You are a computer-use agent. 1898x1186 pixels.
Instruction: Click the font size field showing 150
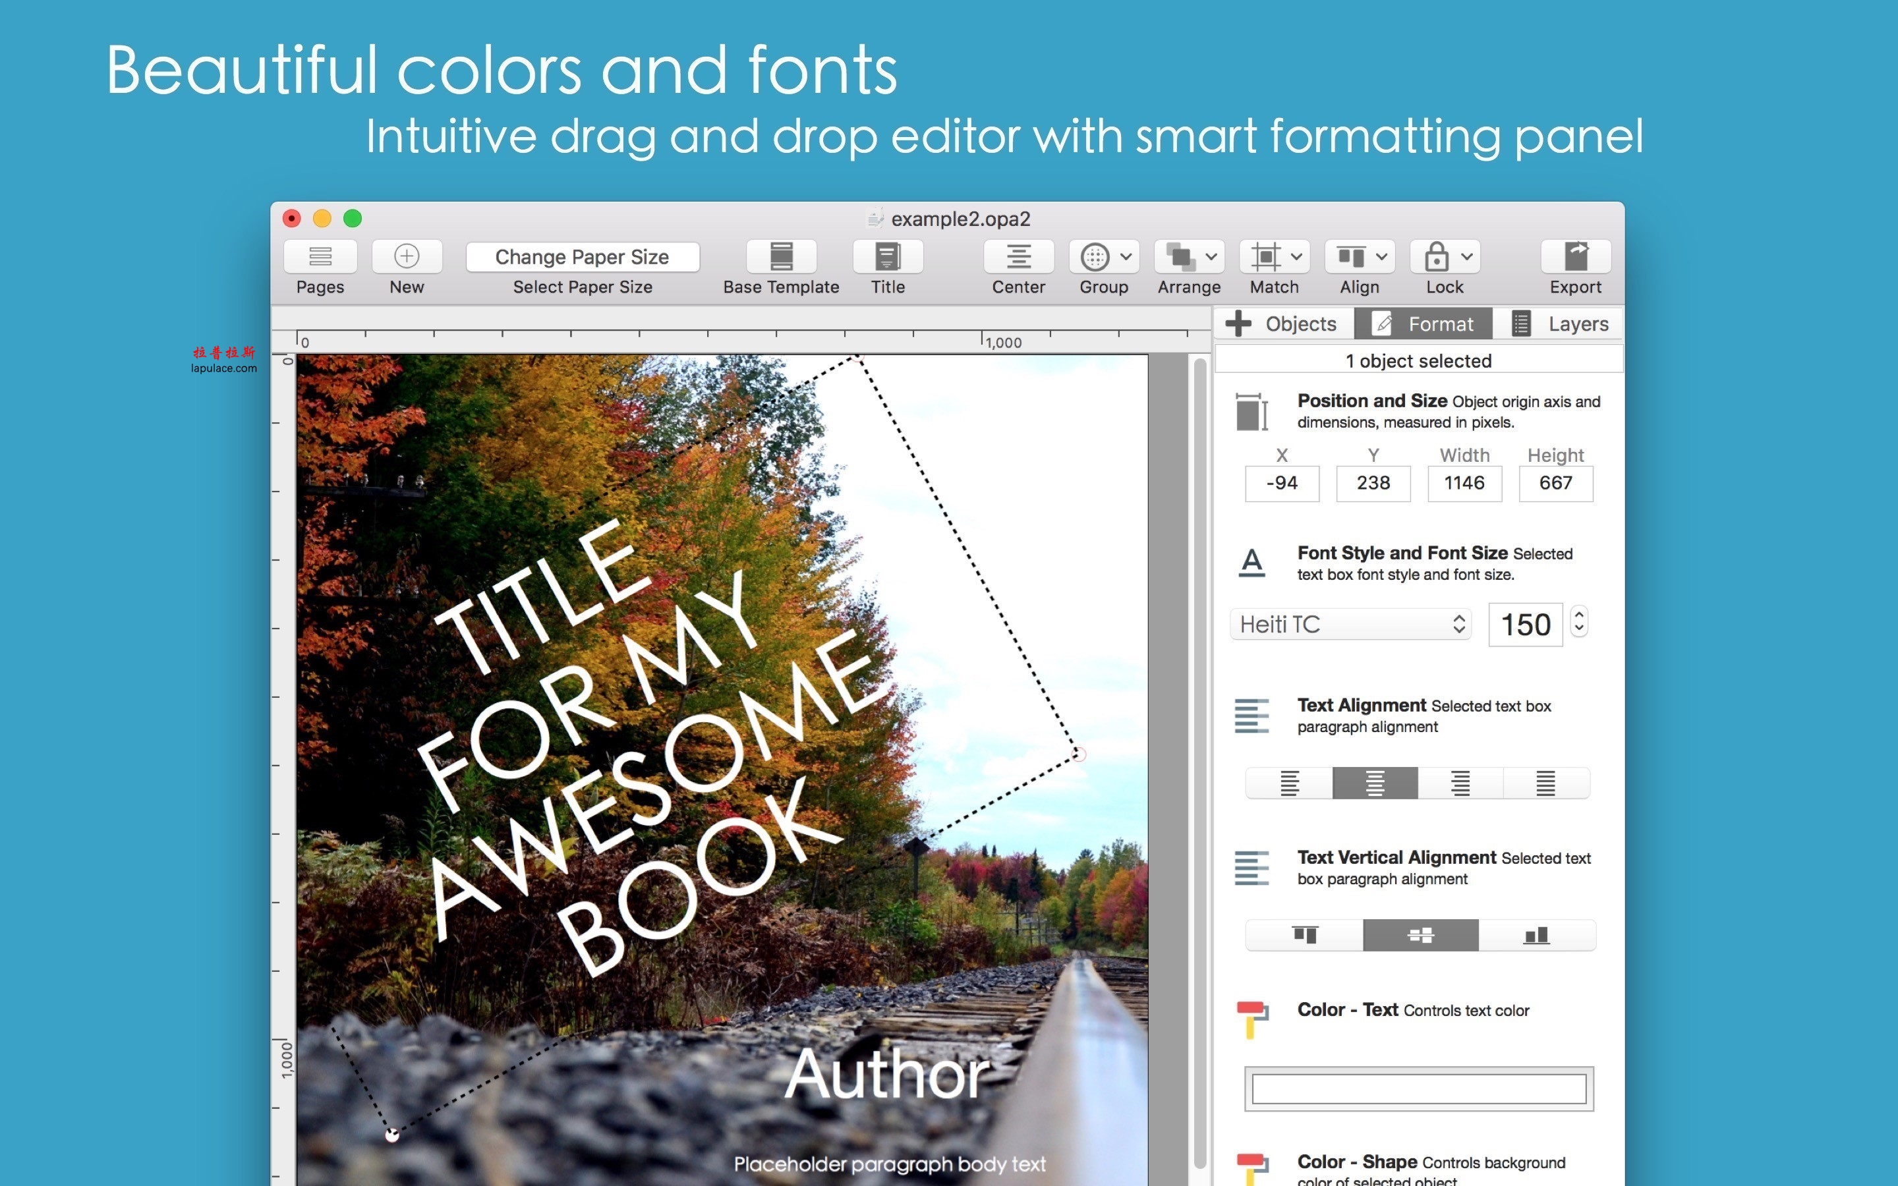pos(1524,623)
